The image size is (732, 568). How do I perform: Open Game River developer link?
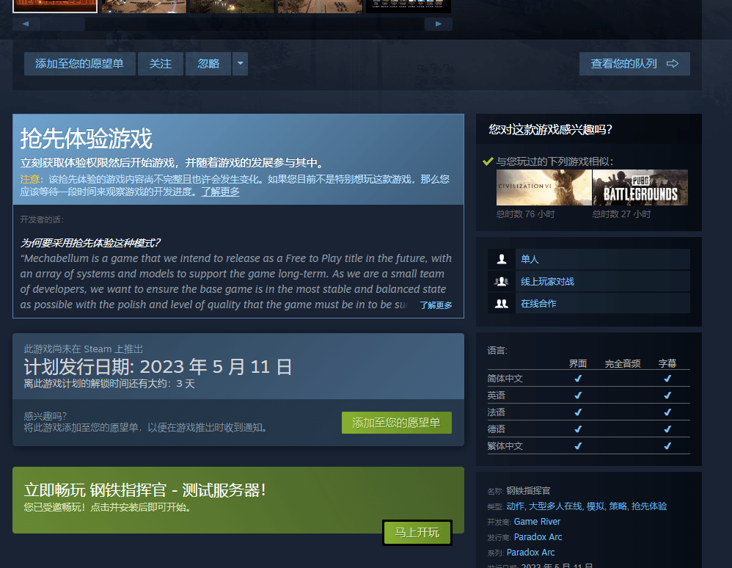pyautogui.click(x=537, y=522)
